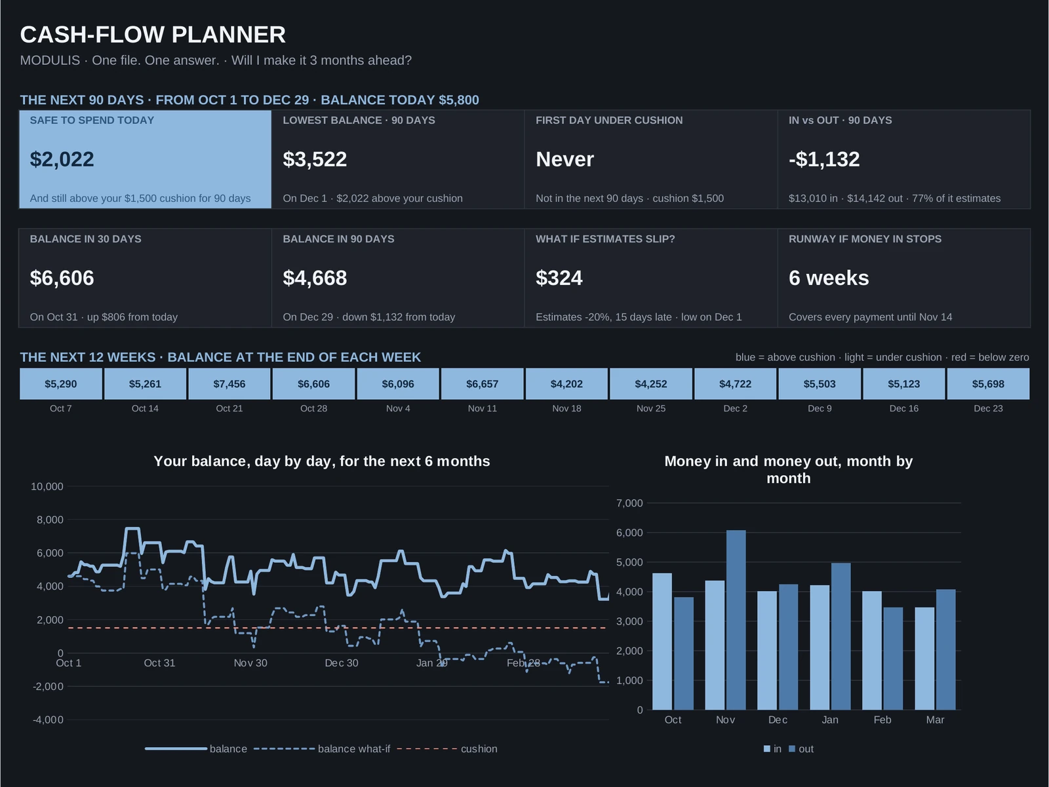Click the '6 weeks' runway value
Screen dimensions: 1049x787
(829, 278)
